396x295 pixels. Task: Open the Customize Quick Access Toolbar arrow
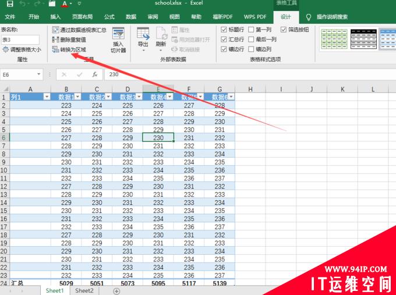click(x=79, y=3)
